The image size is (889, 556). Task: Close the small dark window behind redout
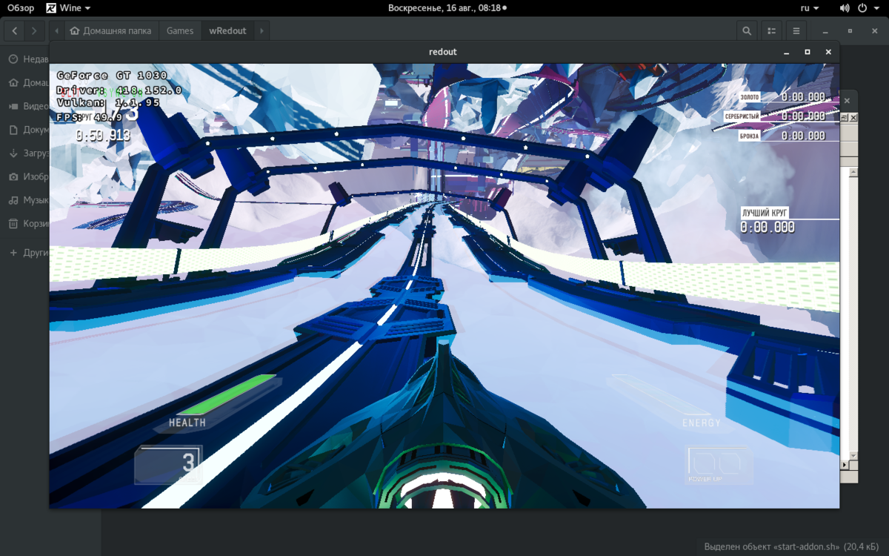(x=848, y=100)
